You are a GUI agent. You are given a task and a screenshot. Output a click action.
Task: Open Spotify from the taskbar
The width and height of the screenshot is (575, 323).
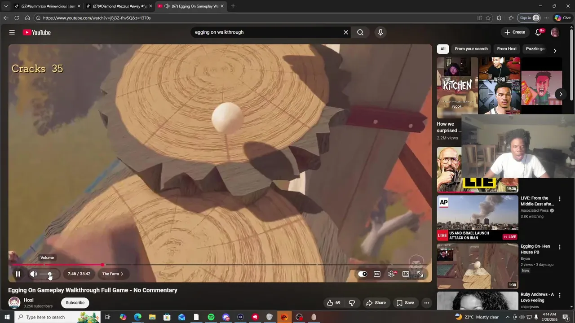click(211, 317)
